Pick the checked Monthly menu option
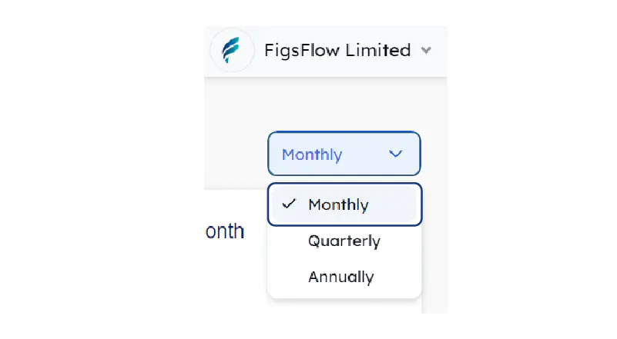 (x=338, y=204)
